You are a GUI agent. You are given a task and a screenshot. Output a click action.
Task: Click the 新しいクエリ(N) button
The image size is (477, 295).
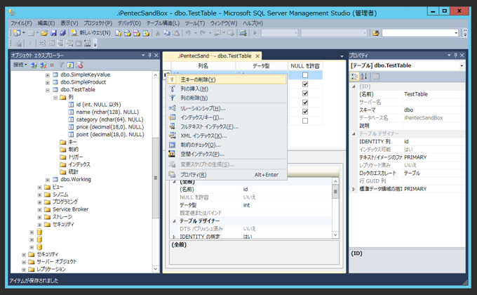point(91,32)
